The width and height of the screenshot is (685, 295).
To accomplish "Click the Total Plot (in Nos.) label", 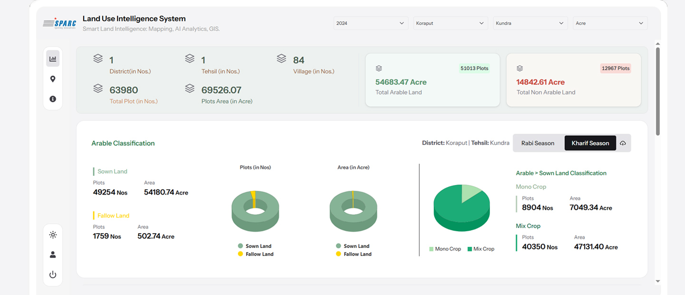I will 134,101.
